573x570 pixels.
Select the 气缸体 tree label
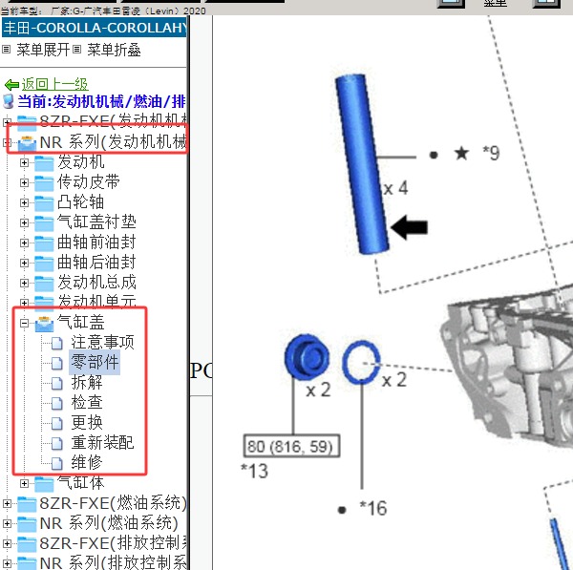click(81, 482)
